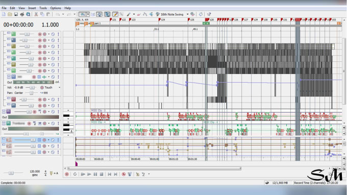This screenshot has width=347, height=195.
Task: Open the Paint tool dropdown arrow
Action: click(x=134, y=14)
